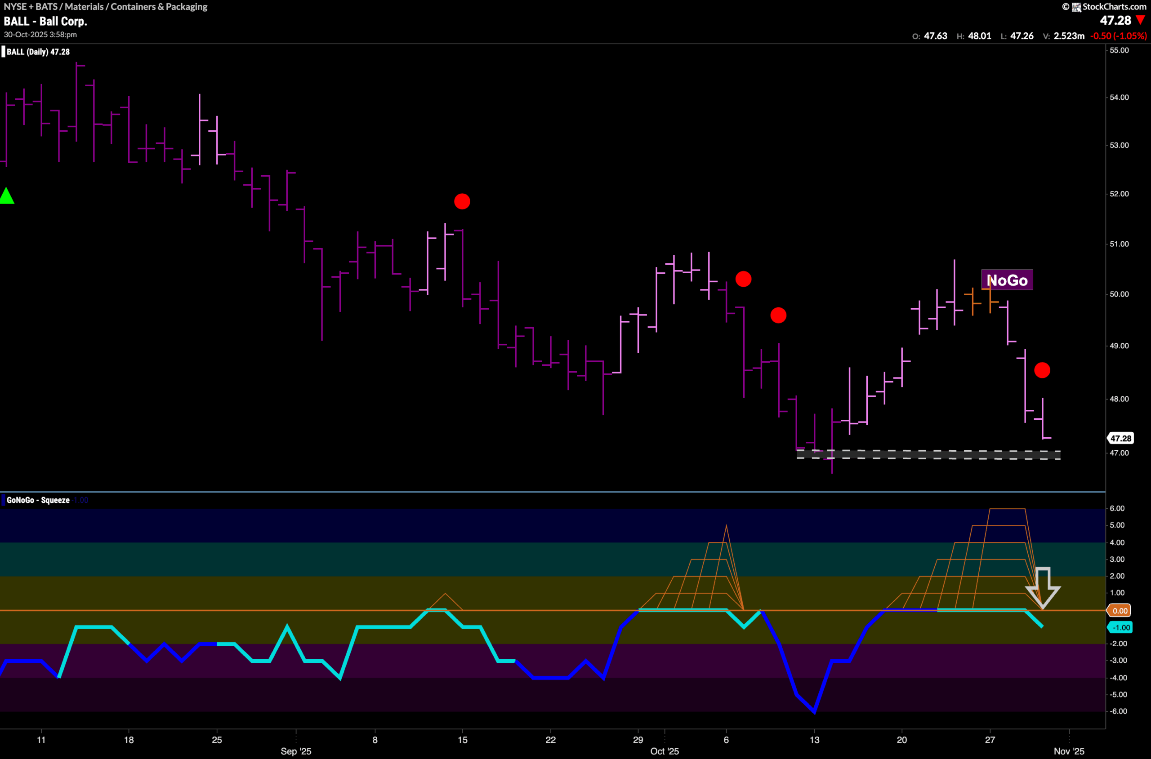Toggle the NoGo trend label
The width and height of the screenshot is (1151, 759).
point(1008,280)
